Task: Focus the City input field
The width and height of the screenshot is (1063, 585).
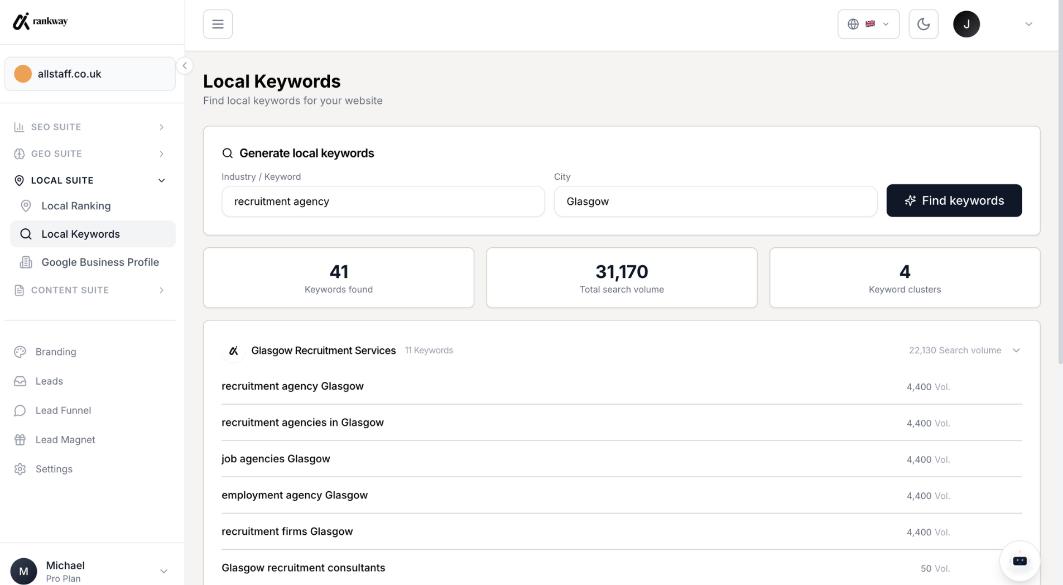Action: (715, 201)
